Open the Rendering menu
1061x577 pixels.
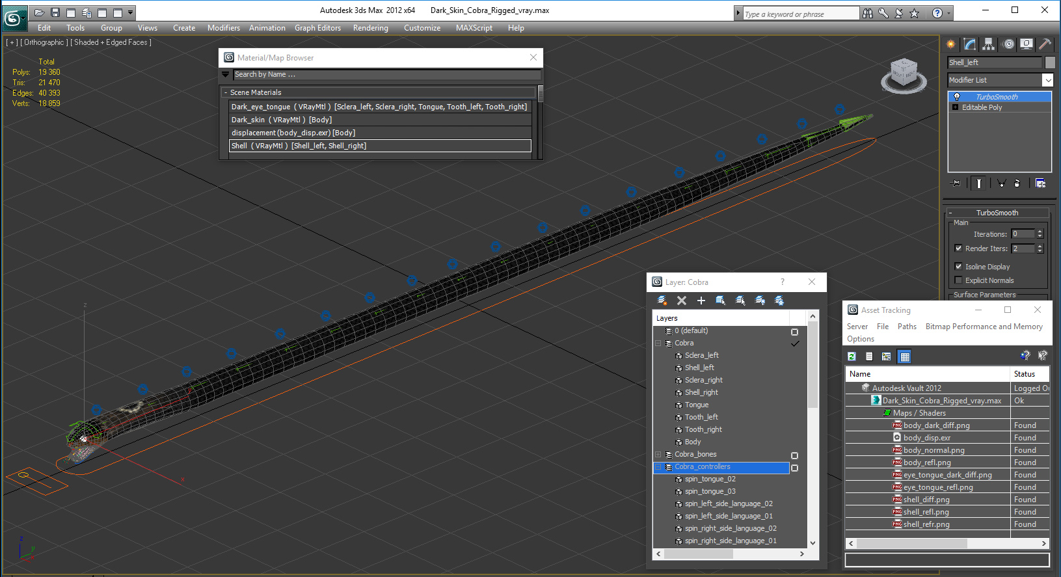(371, 28)
